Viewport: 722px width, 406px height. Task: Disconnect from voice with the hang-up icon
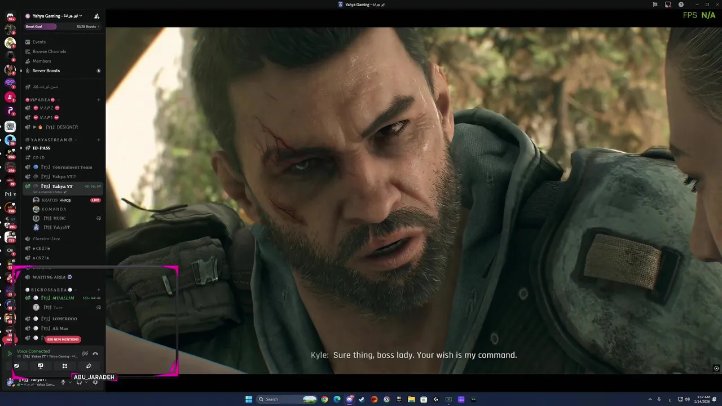95,354
